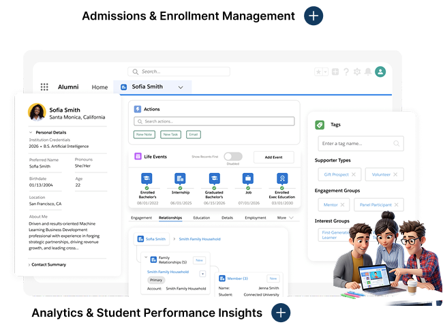
Task: Click the tag search magnifier icon
Action: pos(397,144)
